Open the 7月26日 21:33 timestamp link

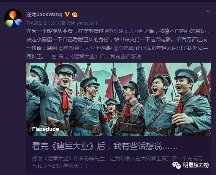(x=41, y=23)
